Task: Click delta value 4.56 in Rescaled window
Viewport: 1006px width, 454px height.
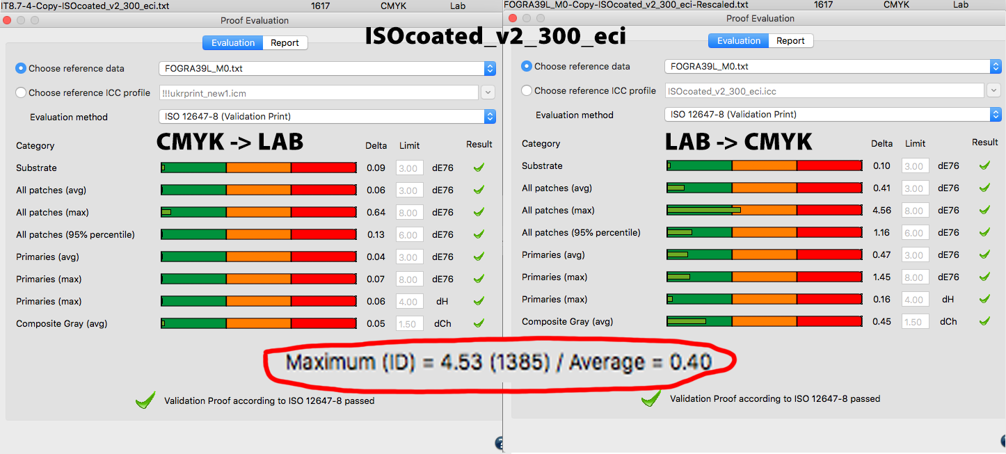Action: click(881, 210)
